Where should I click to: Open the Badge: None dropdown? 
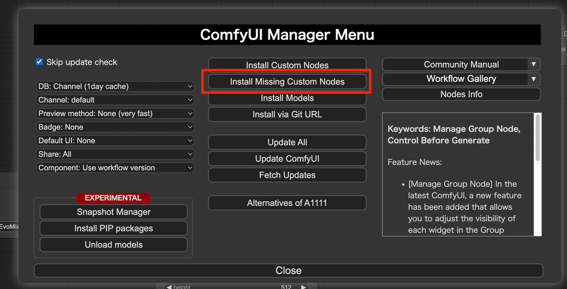[x=115, y=127]
